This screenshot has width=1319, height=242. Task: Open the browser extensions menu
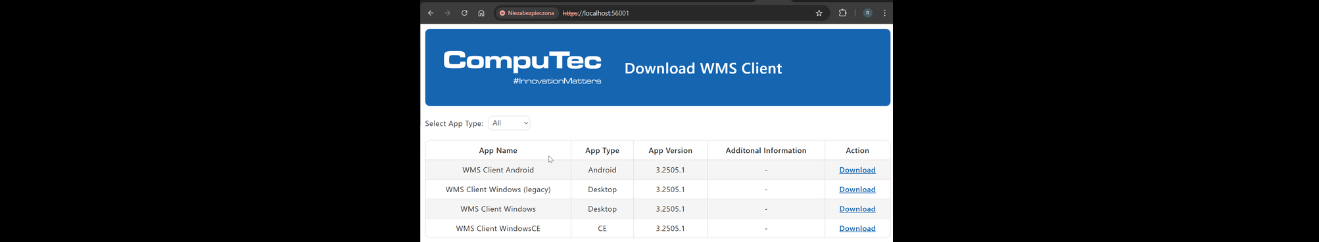click(x=842, y=13)
